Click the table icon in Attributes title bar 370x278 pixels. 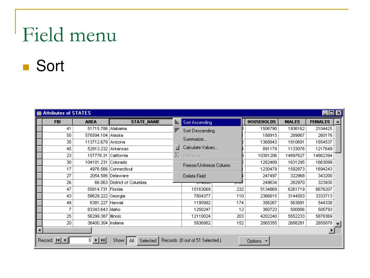[x=39, y=113]
